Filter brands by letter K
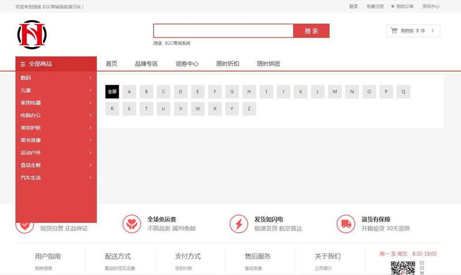 (x=300, y=91)
